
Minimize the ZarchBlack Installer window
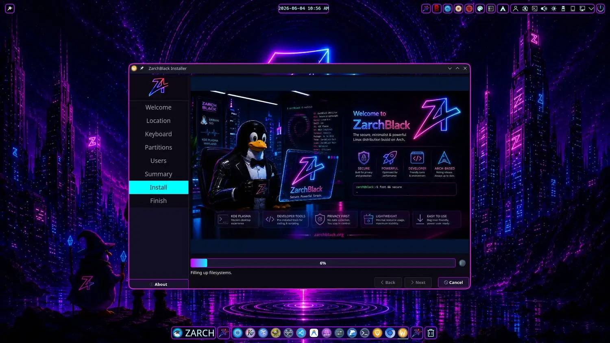[450, 68]
